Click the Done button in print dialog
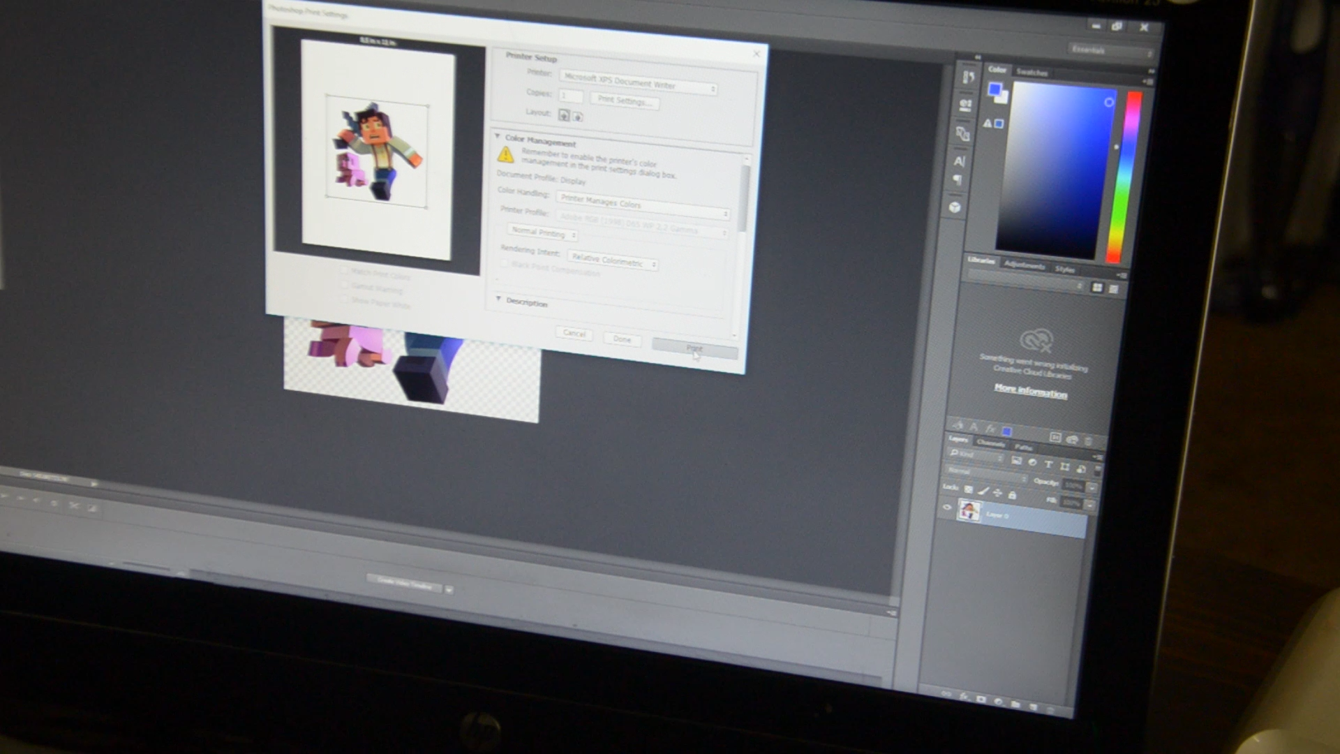Screen dimensions: 1340x754 point(622,339)
